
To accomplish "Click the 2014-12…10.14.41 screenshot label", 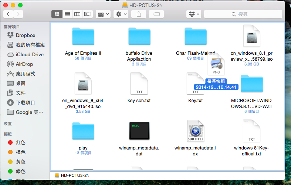I will click(216, 87).
